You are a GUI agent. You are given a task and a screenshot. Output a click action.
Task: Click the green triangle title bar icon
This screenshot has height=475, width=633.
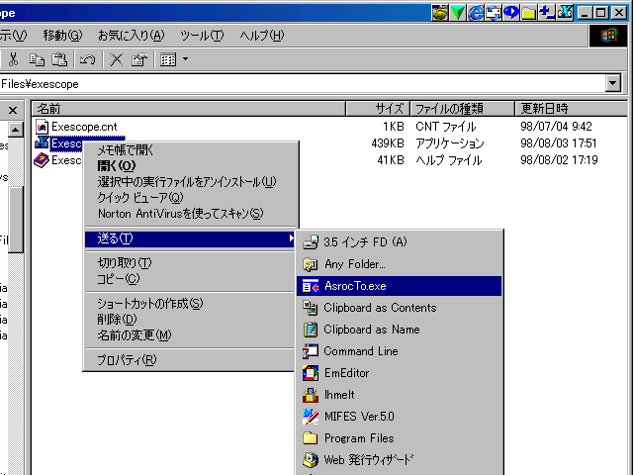coord(458,13)
